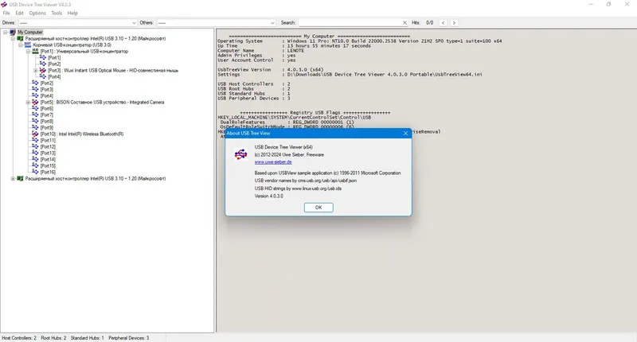Collapse the expanded Intel host controller node
Screen dimensions: 637x342
point(13,38)
